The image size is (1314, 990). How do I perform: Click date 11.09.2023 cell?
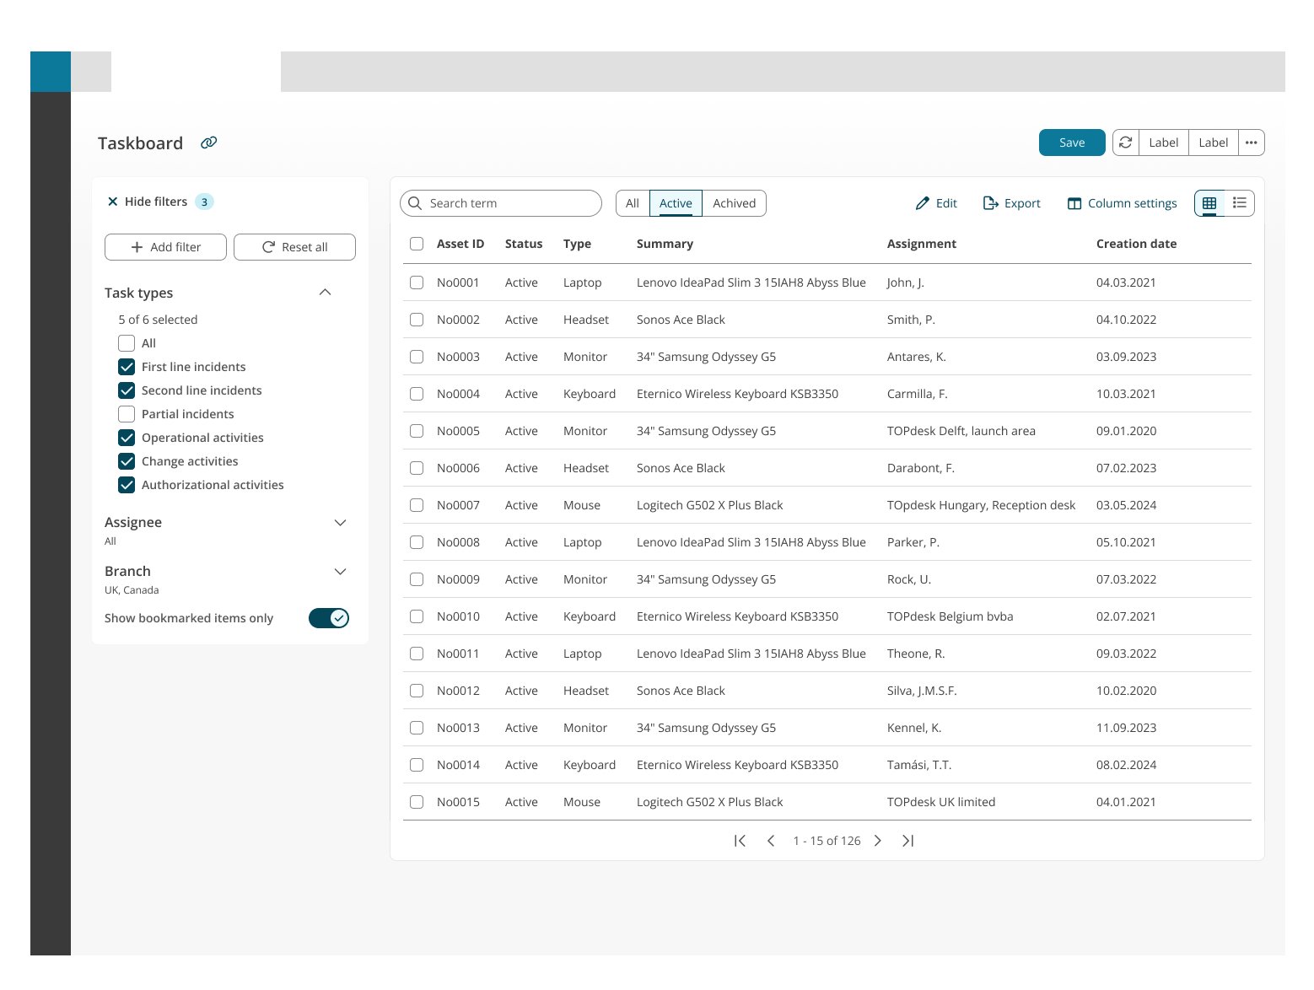(1127, 728)
